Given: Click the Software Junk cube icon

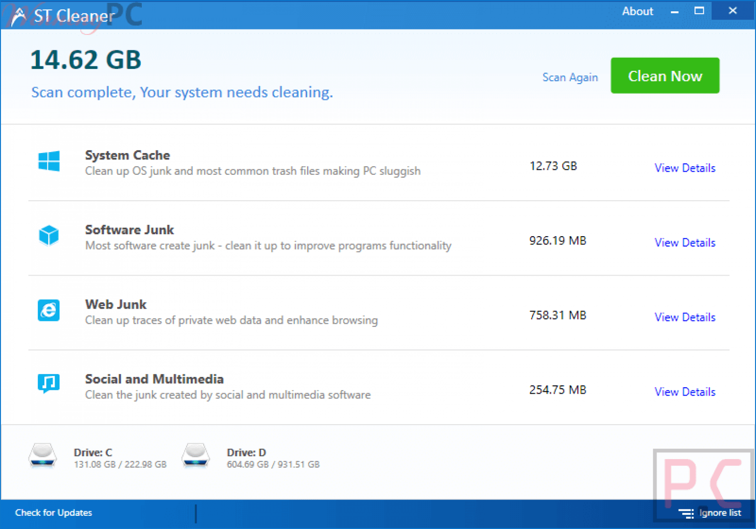Looking at the screenshot, I should pos(49,235).
